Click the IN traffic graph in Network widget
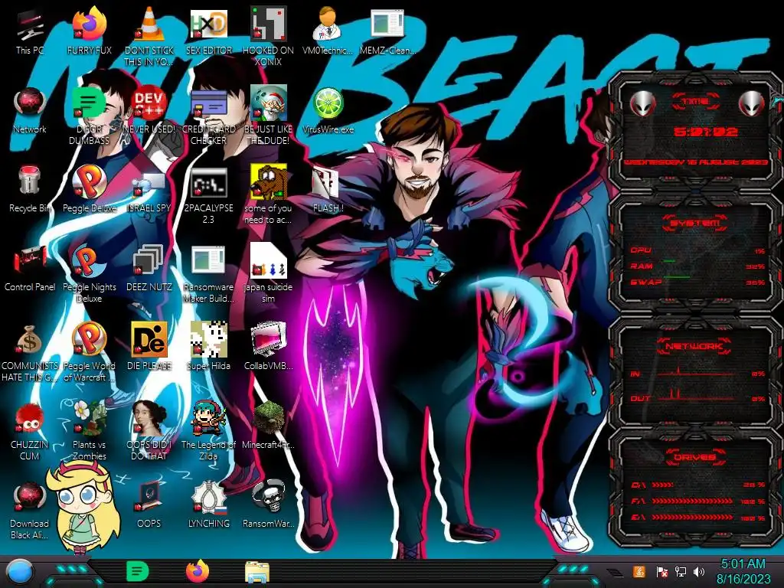 pos(697,372)
